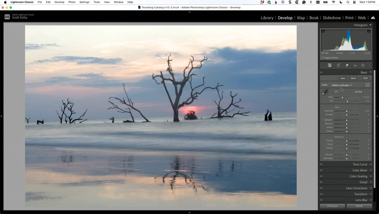Open the Photo menu
379x214 pixels.
pyautogui.click(x=72, y=2)
